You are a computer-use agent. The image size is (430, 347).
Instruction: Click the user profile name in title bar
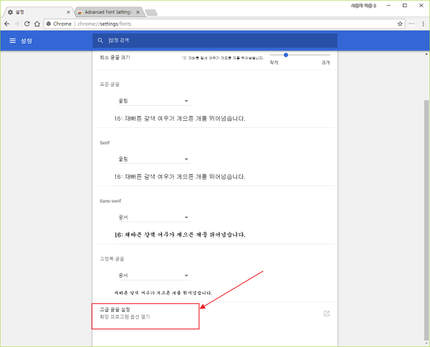(x=363, y=6)
